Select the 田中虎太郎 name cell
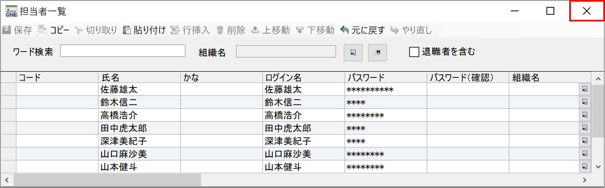The image size is (605, 188). (x=139, y=128)
